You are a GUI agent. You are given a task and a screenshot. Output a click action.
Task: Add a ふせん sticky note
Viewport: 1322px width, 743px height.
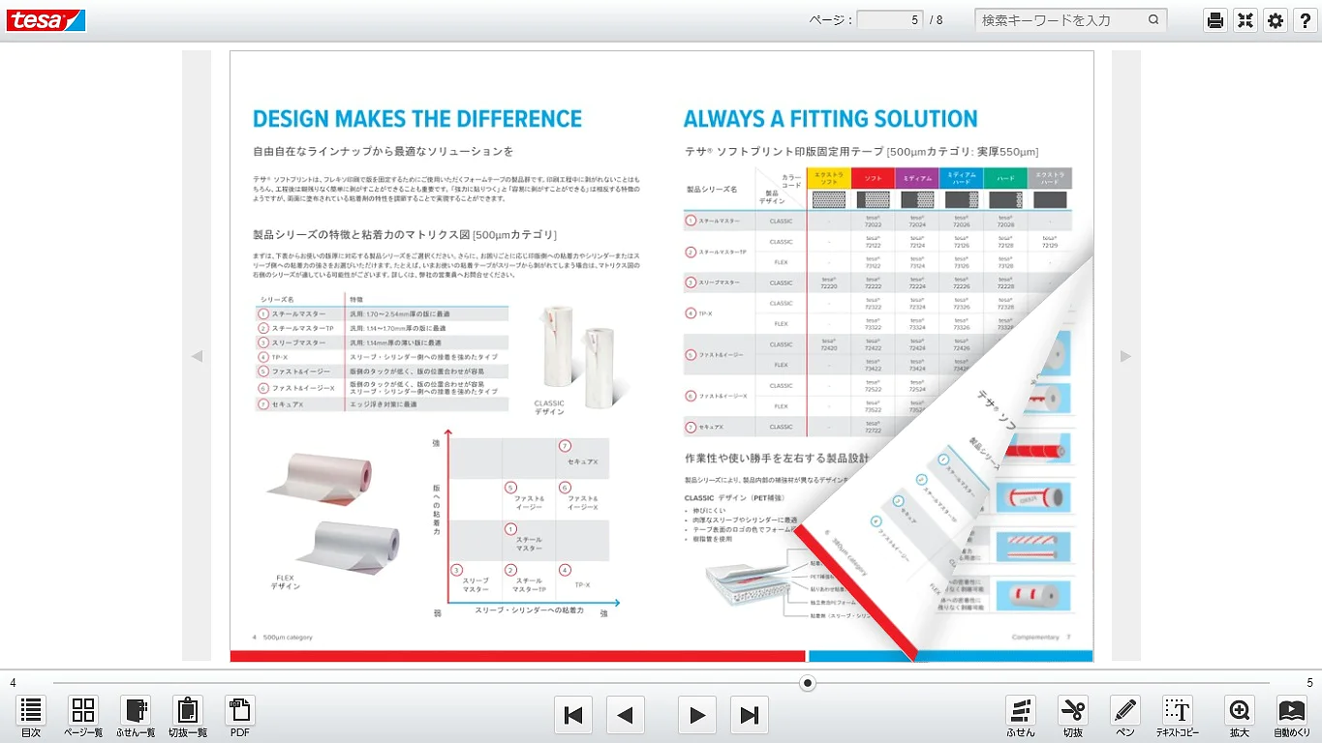pos(1021,716)
